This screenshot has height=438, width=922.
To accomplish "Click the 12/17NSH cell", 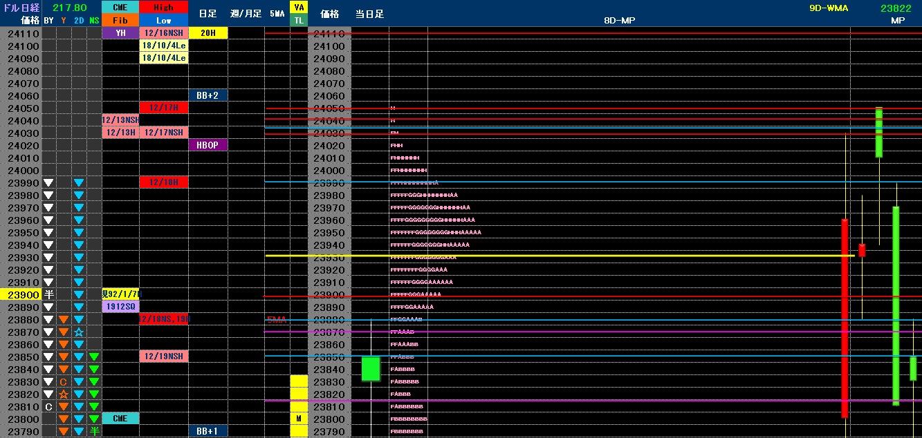I will [163, 133].
